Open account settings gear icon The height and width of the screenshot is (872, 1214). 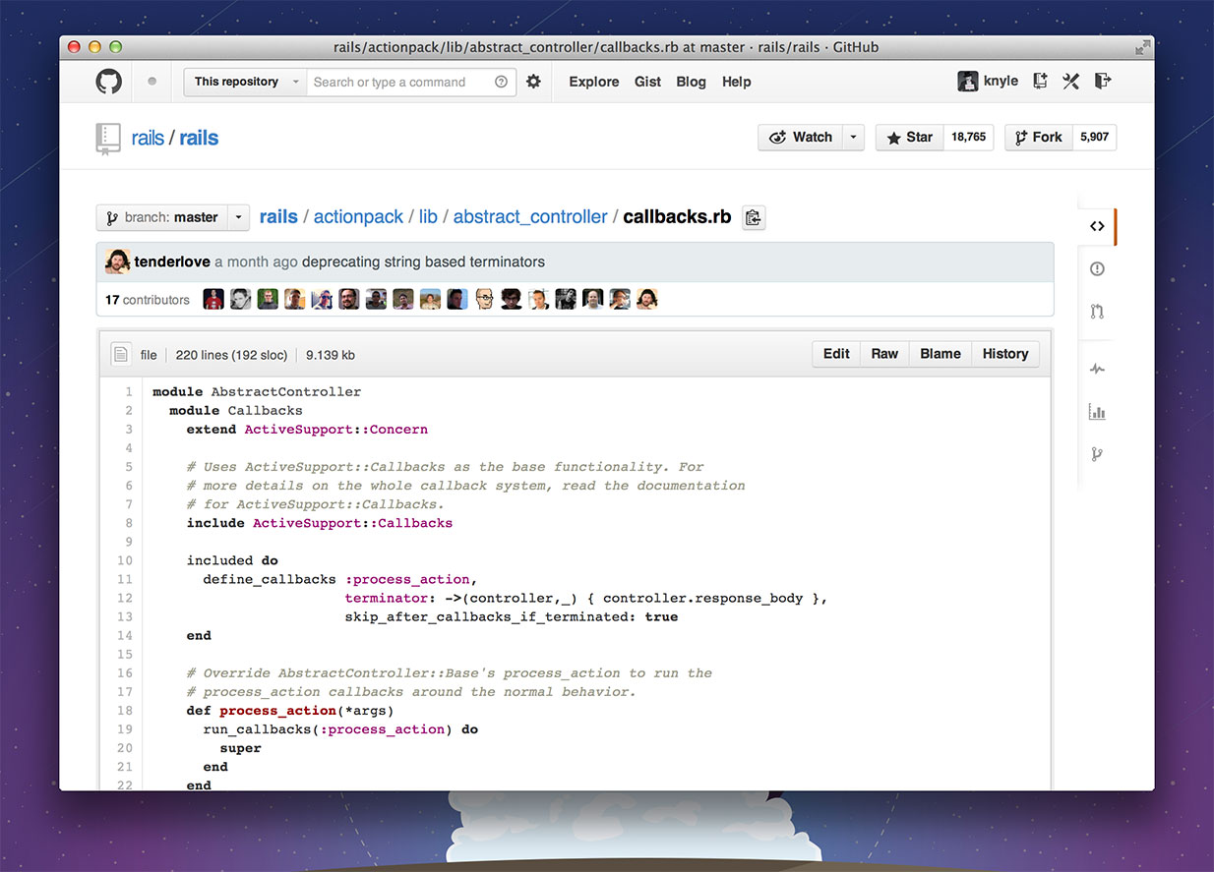[x=533, y=82]
